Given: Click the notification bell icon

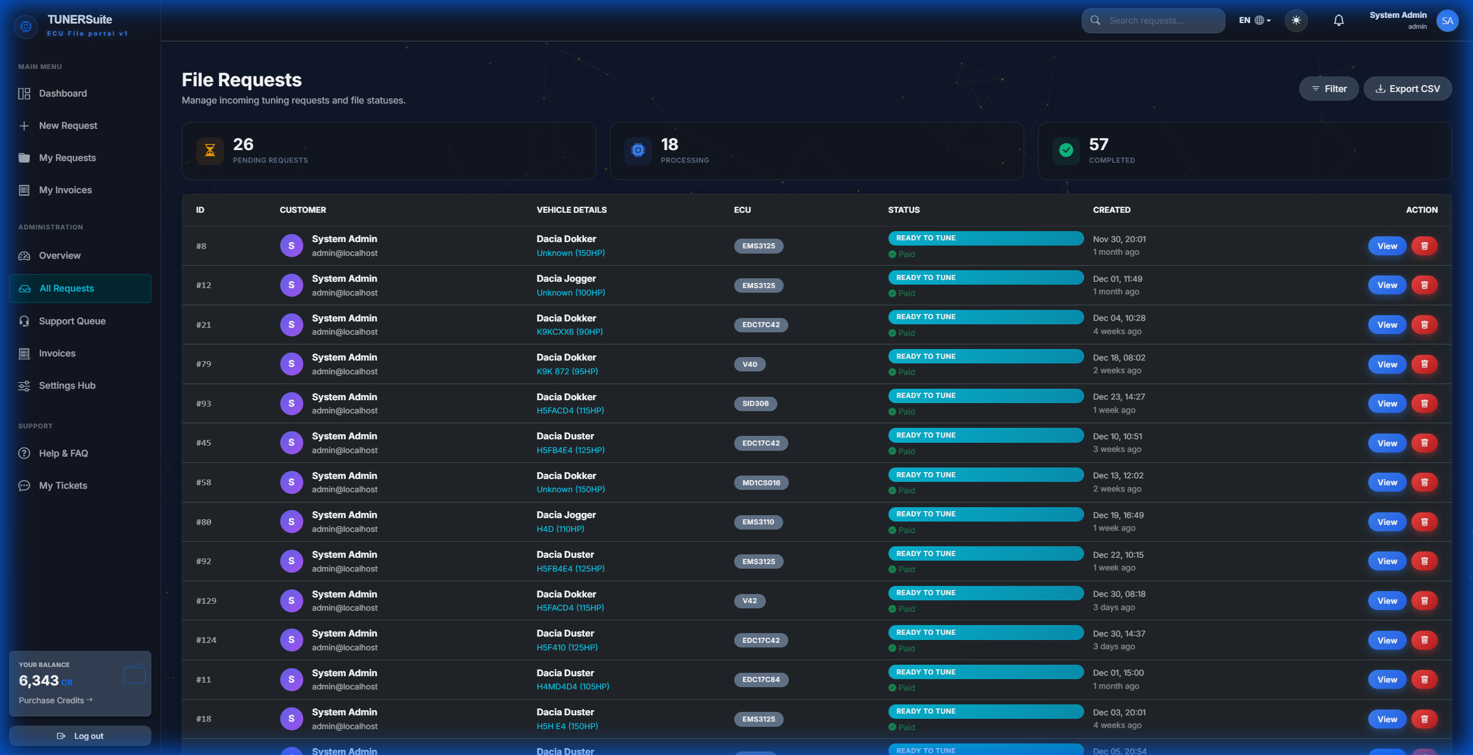Looking at the screenshot, I should click(x=1338, y=21).
